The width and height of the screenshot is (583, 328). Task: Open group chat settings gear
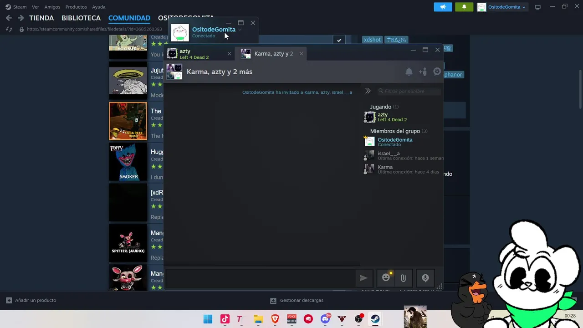437,72
